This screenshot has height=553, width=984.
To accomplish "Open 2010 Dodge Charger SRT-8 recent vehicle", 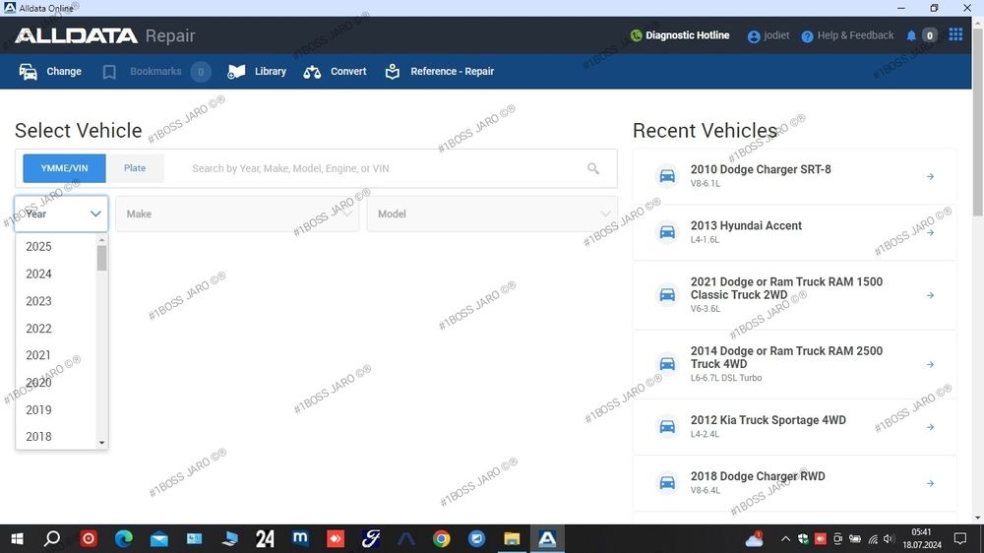I will 794,176.
